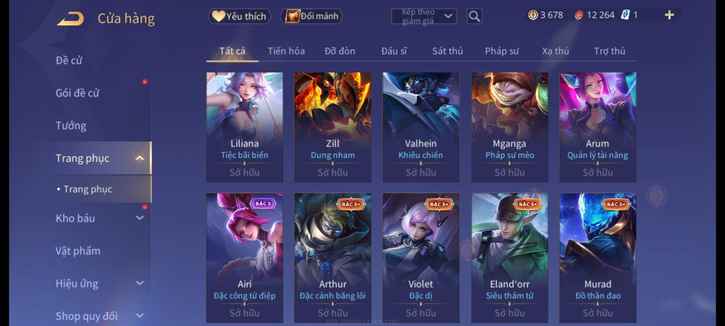The width and height of the screenshot is (725, 326).
Task: Tap the plus icon to add currency
Action: click(x=669, y=15)
